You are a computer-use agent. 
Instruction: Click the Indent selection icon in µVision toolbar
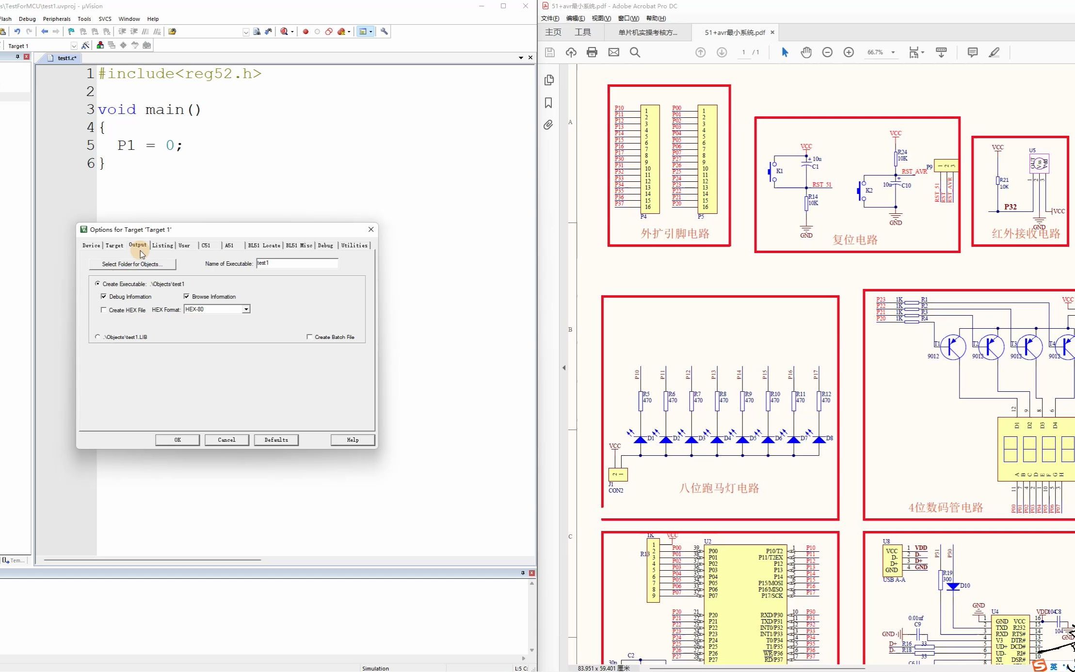[x=122, y=32]
